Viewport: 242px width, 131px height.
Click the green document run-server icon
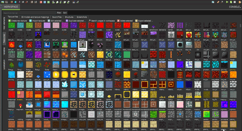tap(231, 2)
